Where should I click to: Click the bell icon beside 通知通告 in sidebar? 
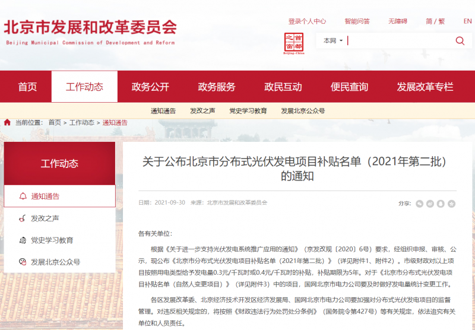[23, 196]
